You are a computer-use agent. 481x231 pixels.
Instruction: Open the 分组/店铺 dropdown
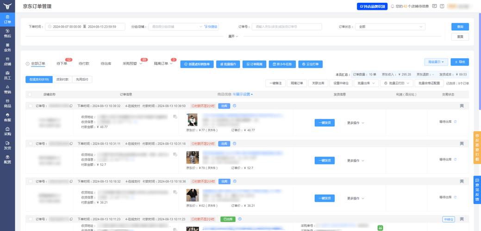176,27
